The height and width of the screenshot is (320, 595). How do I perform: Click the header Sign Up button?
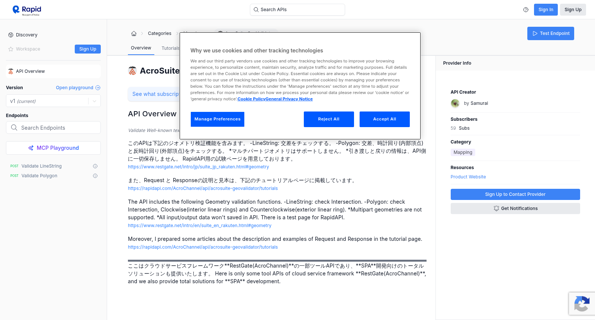[x=573, y=10]
